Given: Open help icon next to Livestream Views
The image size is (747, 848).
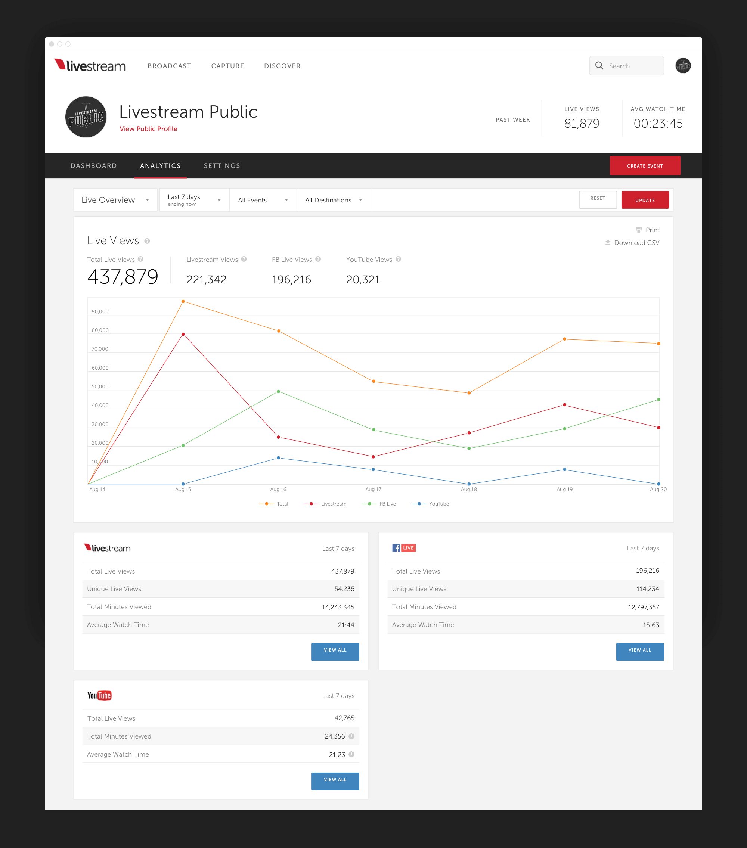Looking at the screenshot, I should click(x=244, y=259).
